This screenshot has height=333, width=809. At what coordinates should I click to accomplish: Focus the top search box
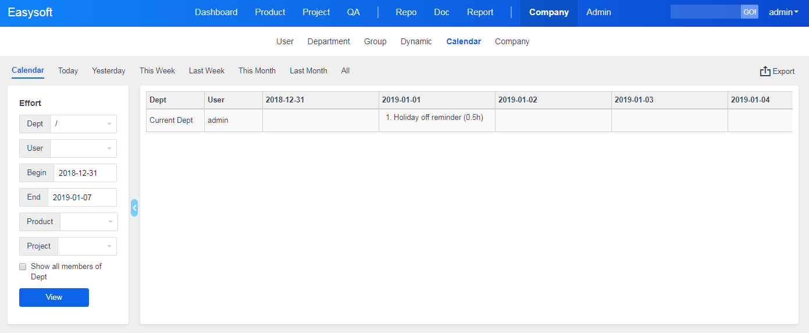click(705, 12)
